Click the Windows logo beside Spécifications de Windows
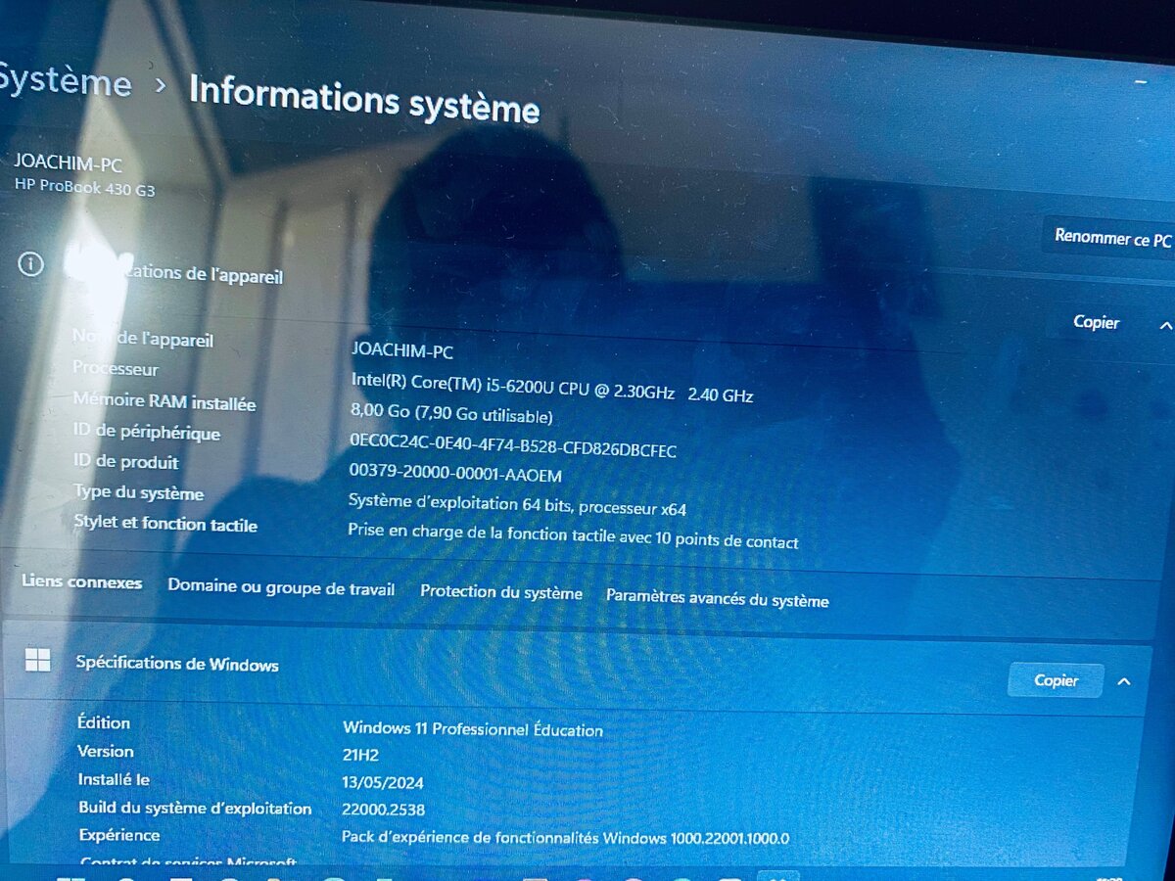The height and width of the screenshot is (881, 1175). coord(38,661)
